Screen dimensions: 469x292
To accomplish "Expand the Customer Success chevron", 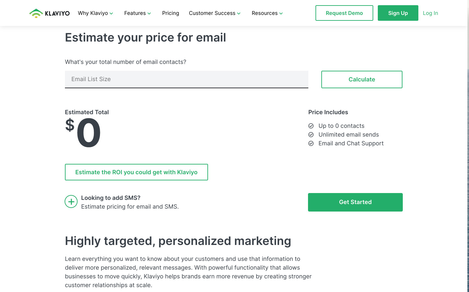I will point(239,14).
